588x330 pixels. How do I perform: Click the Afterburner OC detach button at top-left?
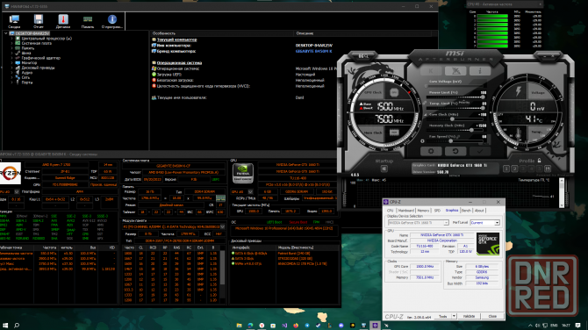click(x=363, y=56)
